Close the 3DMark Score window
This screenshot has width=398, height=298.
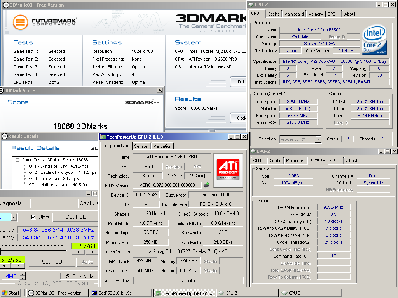(x=160, y=90)
